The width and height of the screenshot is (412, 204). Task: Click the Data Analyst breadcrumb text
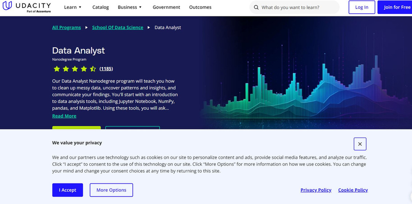click(x=167, y=27)
